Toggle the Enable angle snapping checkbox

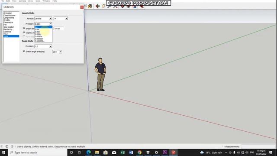pyautogui.click(x=24, y=51)
